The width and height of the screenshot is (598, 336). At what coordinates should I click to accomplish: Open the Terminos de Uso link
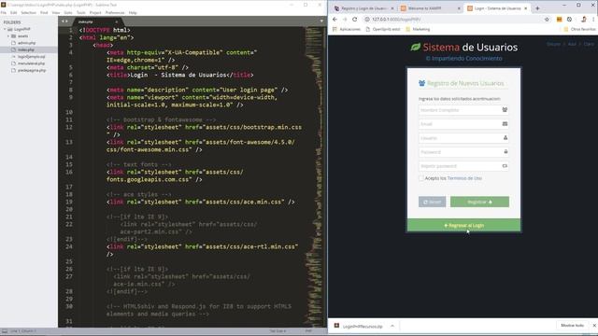point(464,178)
